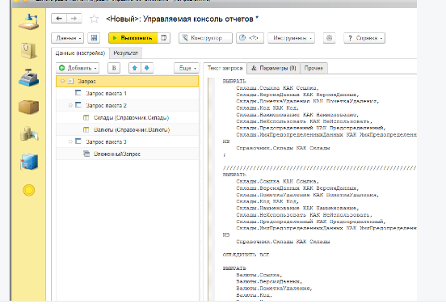
Task: Open the cash register section in sidebar
Action: (29, 78)
